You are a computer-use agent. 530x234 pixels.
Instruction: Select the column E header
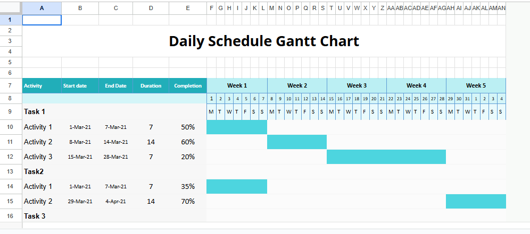(x=188, y=8)
